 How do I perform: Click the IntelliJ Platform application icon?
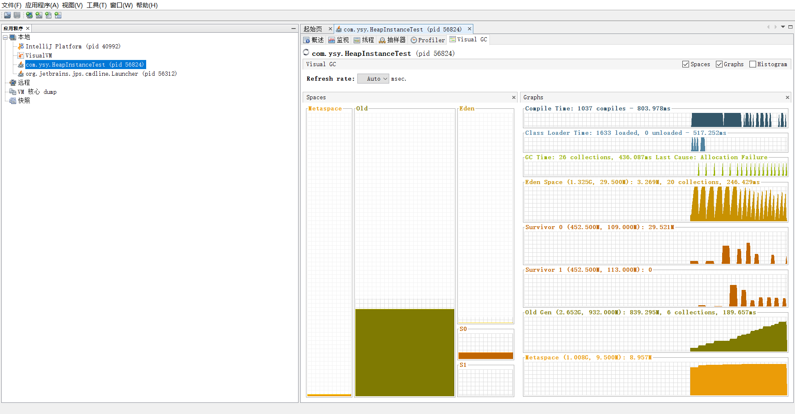pos(21,46)
